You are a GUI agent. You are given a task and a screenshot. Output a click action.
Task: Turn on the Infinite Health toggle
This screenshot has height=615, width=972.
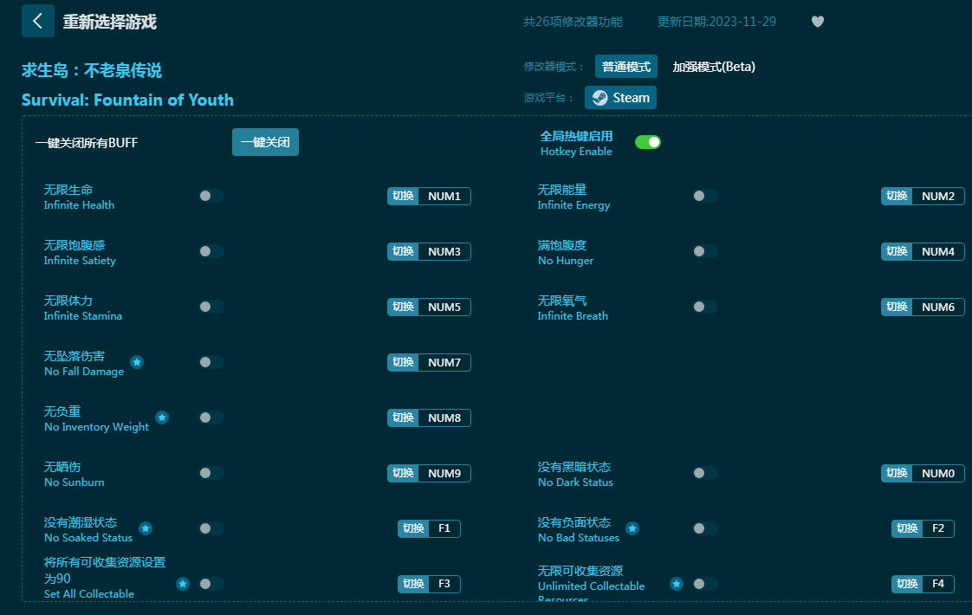[211, 196]
